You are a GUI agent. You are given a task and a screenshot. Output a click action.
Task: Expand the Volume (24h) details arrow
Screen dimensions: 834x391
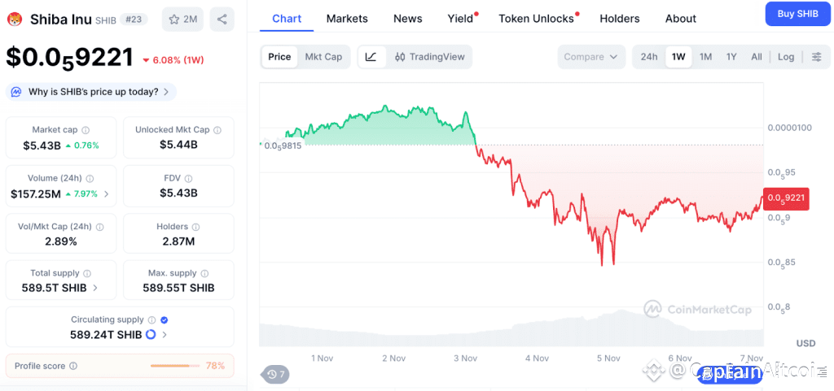click(107, 194)
